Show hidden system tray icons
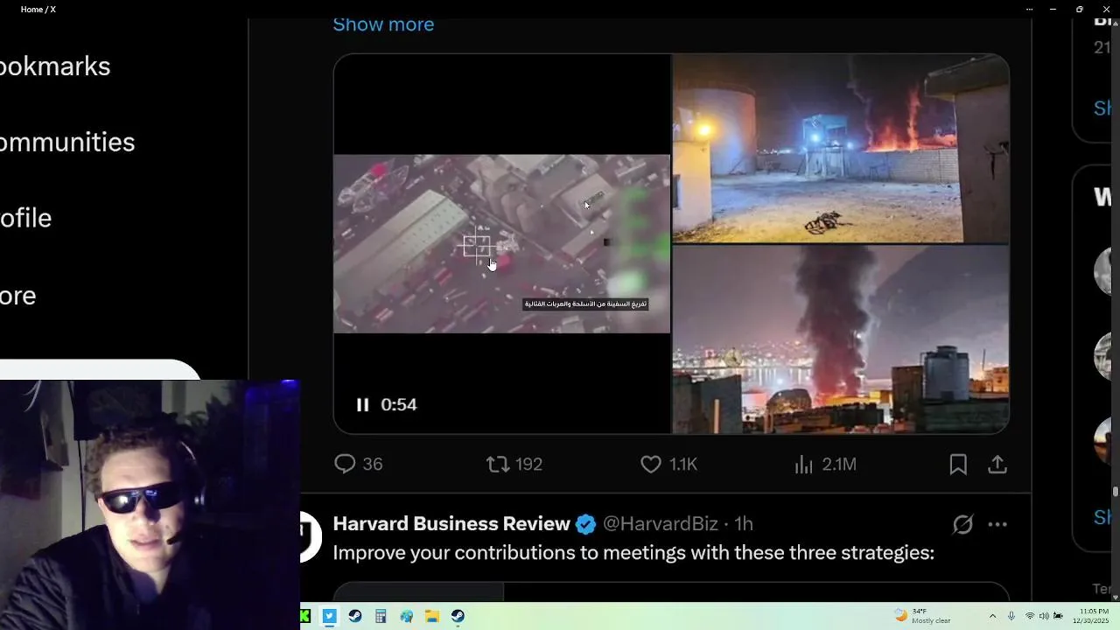 (992, 616)
